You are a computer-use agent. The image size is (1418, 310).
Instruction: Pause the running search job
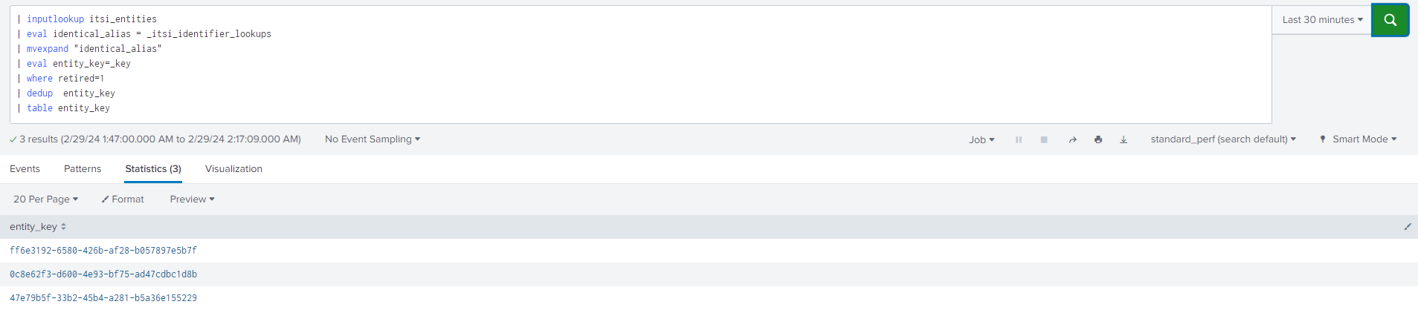tap(1019, 139)
